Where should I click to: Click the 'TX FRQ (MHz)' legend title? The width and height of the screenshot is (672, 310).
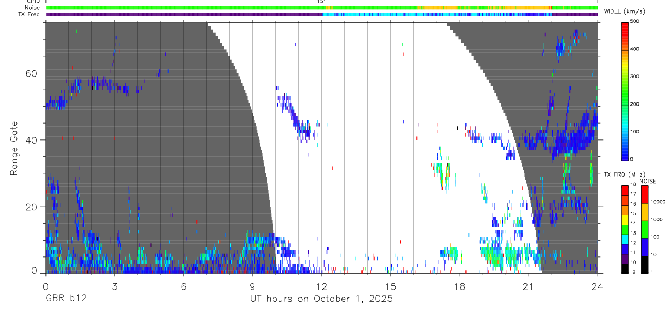pyautogui.click(x=623, y=174)
